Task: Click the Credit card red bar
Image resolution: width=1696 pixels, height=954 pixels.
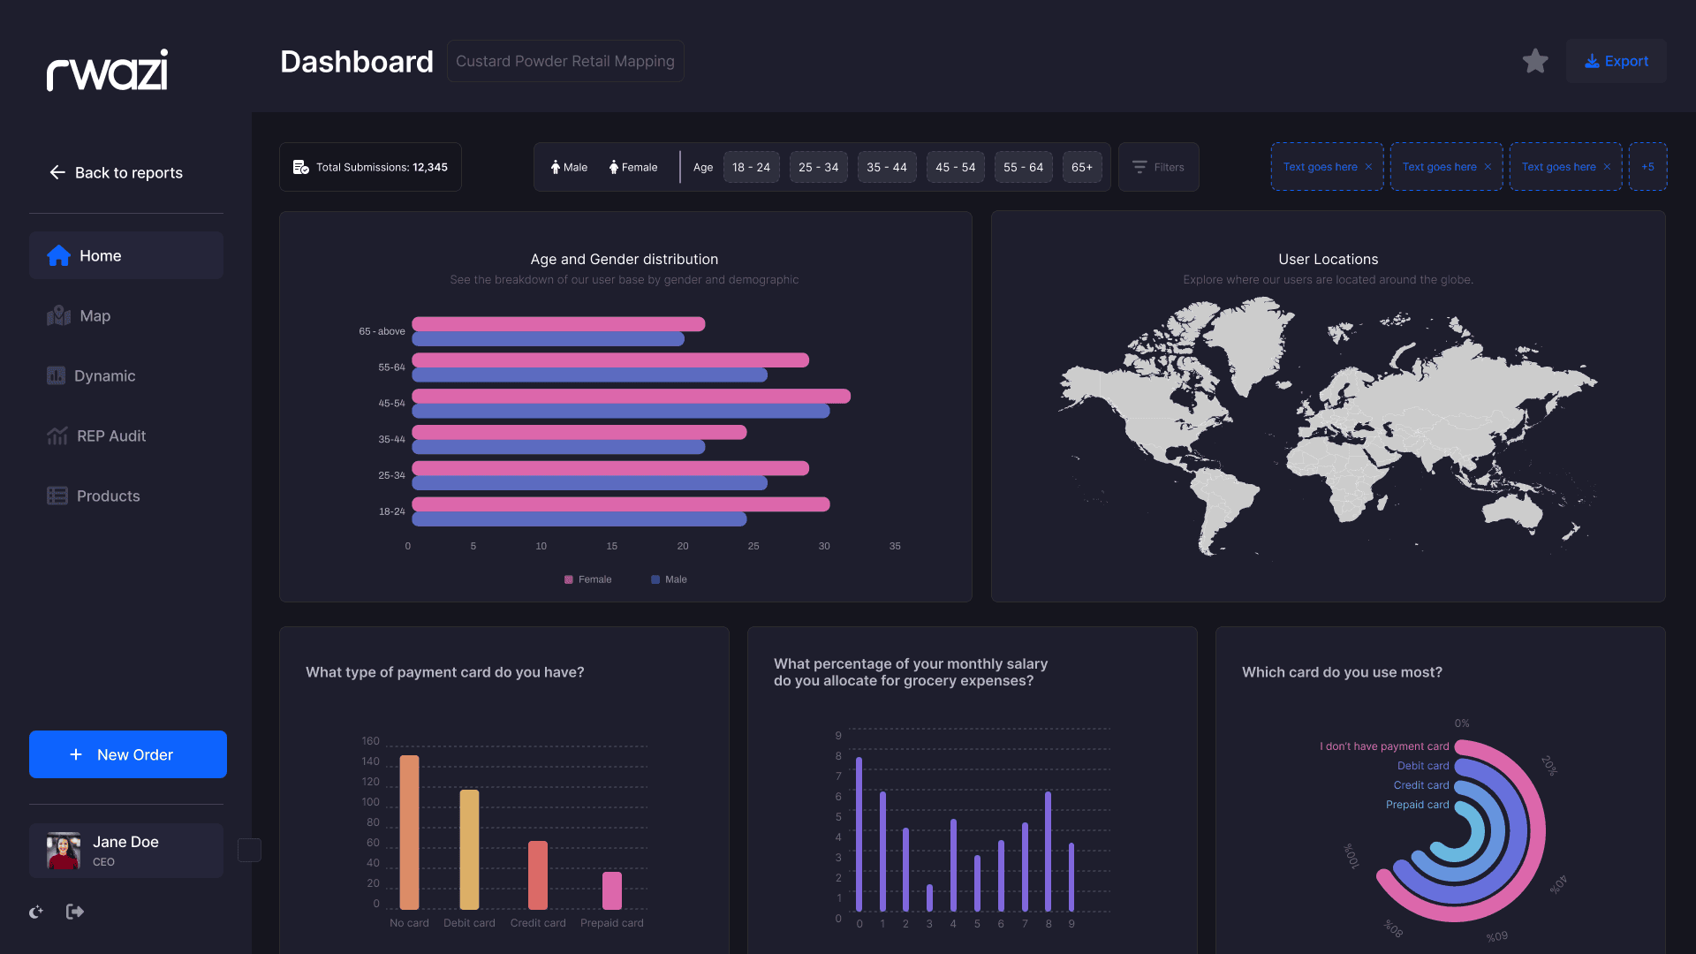Action: point(538,875)
